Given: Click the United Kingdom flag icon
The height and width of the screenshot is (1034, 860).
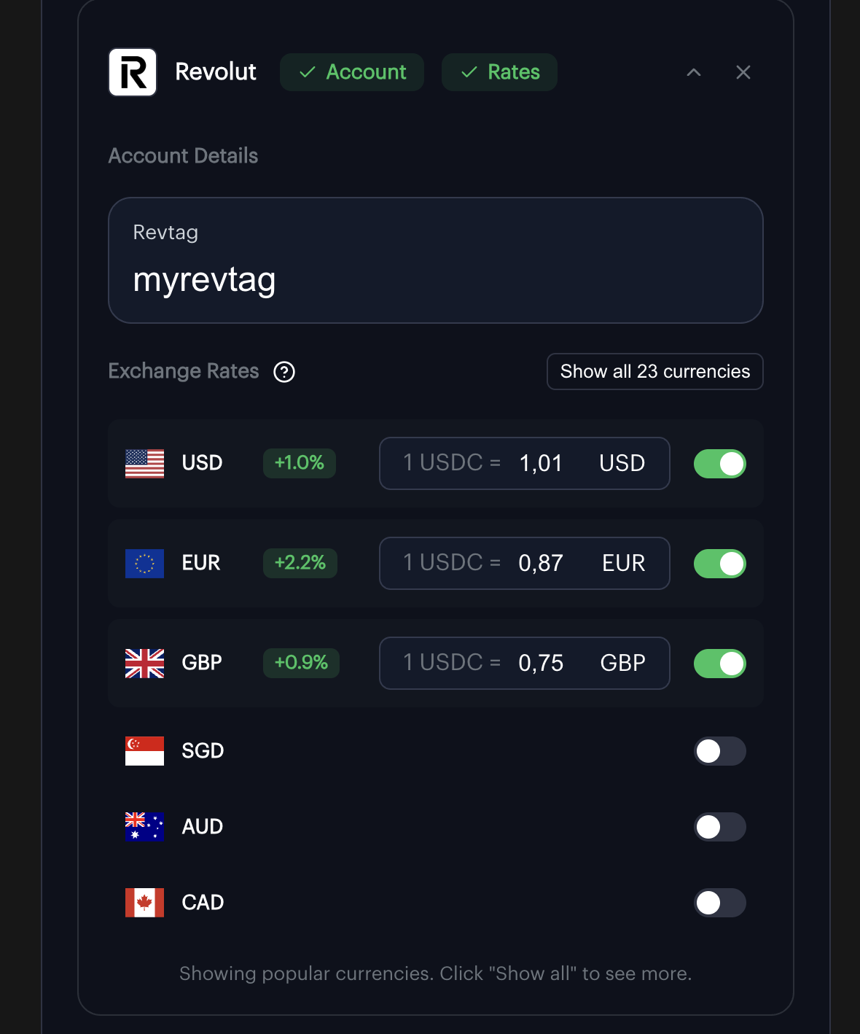Looking at the screenshot, I should pos(144,663).
